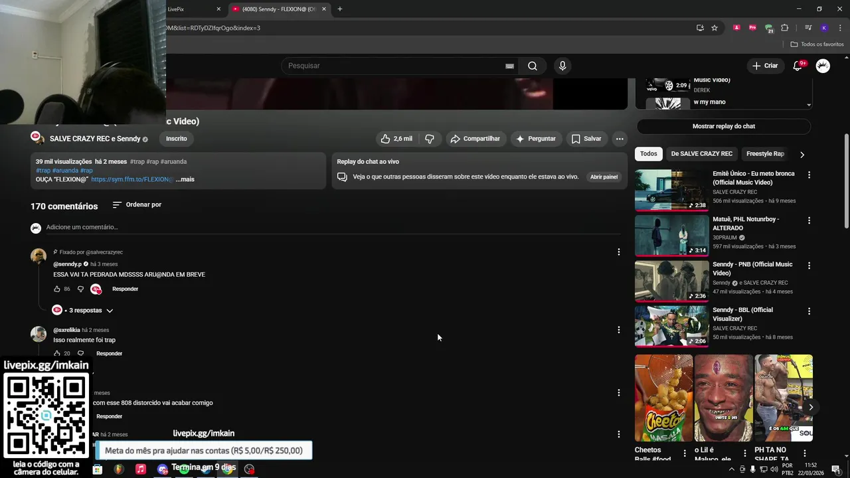Image resolution: width=850 pixels, height=478 pixels.
Task: Toggle the Inscrito subscription button
Action: pos(177,139)
